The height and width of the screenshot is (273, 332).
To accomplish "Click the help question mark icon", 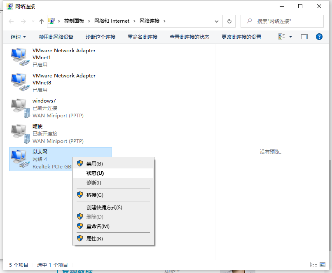I will click(x=319, y=37).
